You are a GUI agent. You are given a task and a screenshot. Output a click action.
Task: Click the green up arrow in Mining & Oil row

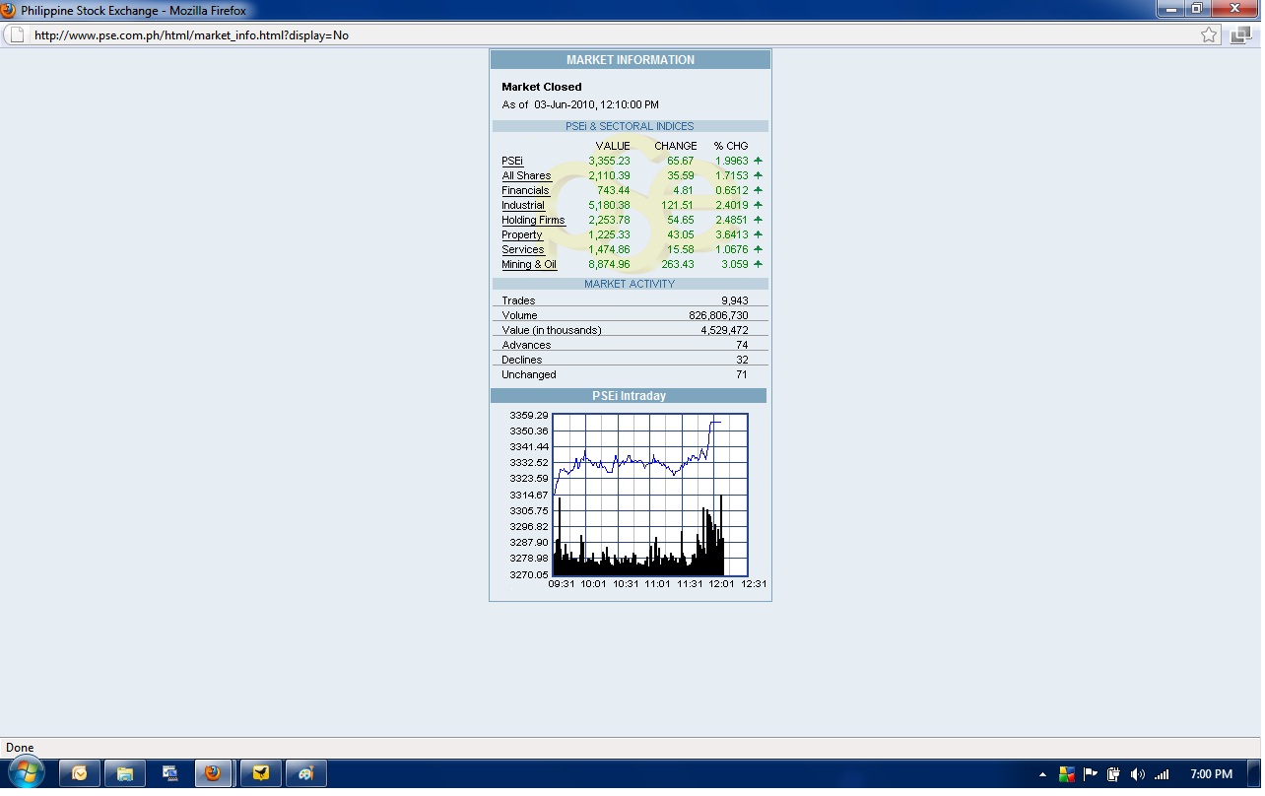click(x=758, y=264)
